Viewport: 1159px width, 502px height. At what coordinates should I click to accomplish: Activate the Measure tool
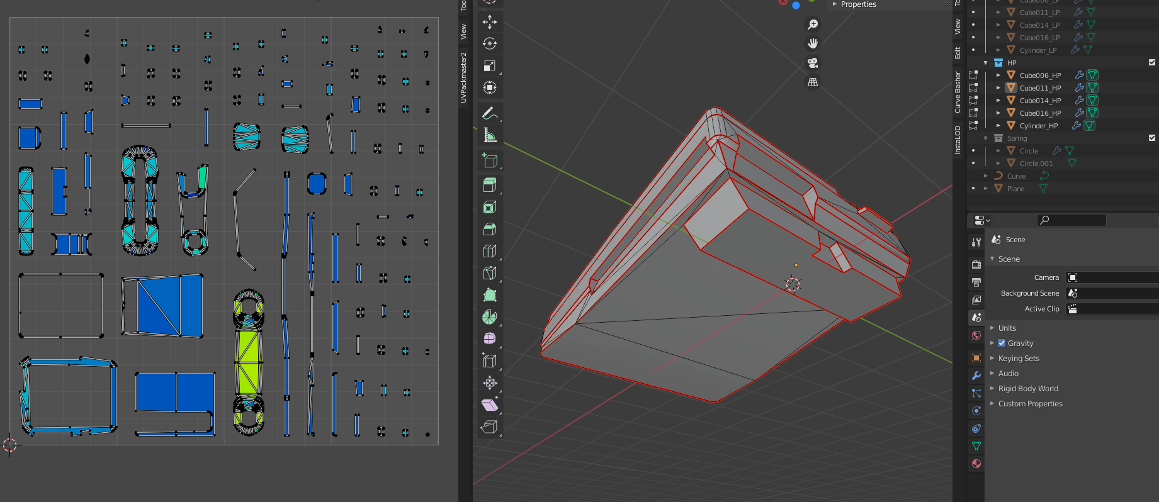(489, 135)
